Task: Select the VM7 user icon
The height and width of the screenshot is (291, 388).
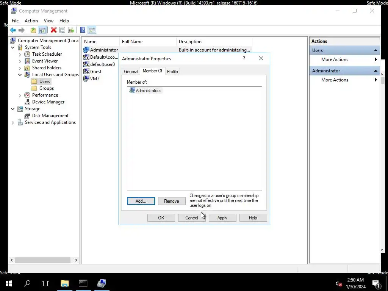Action: [86, 78]
